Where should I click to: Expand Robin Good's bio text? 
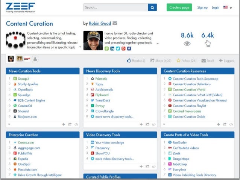(158, 44)
